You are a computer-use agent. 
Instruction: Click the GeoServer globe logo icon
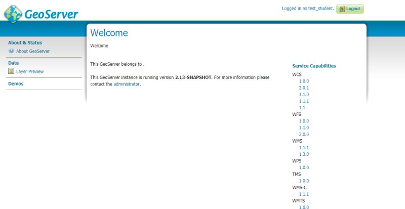click(13, 14)
